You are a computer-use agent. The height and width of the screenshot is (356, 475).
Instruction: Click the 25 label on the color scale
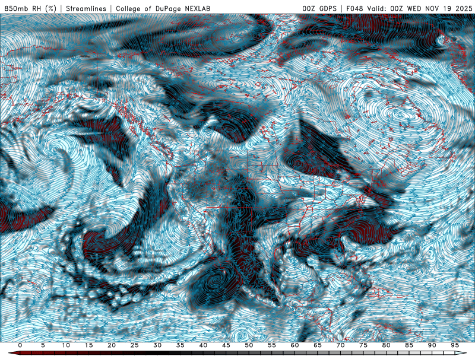pyautogui.click(x=135, y=345)
